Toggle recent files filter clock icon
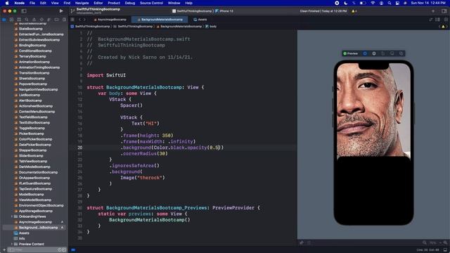This screenshot has height=253, width=450. 59,250
